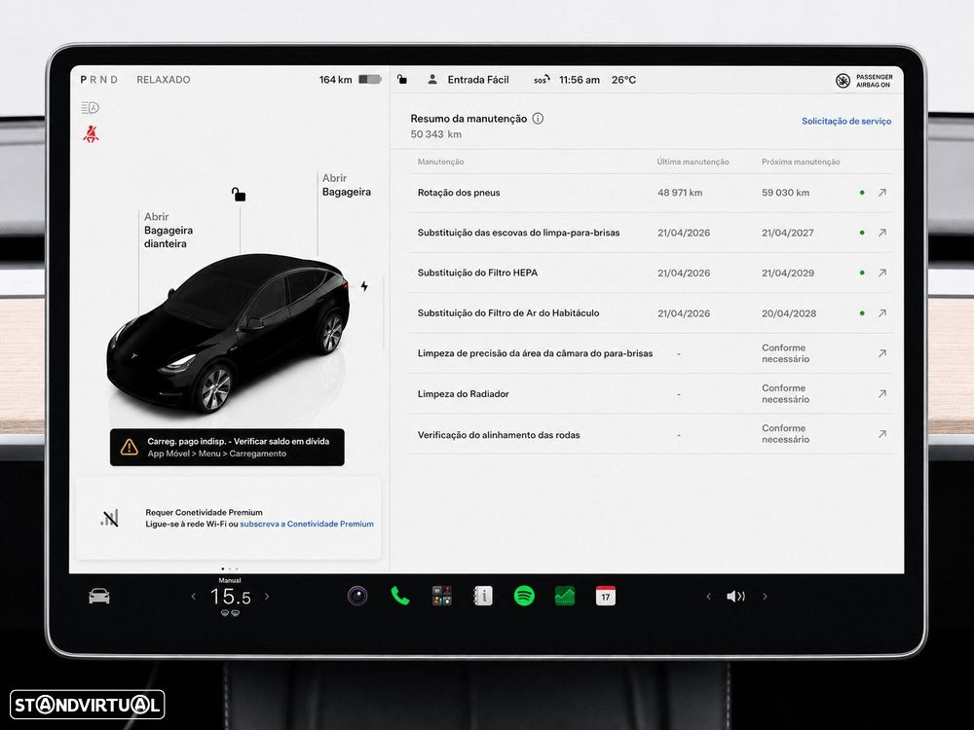
Task: Click the info icon beside Resumo da manutenção
Action: pyautogui.click(x=538, y=118)
